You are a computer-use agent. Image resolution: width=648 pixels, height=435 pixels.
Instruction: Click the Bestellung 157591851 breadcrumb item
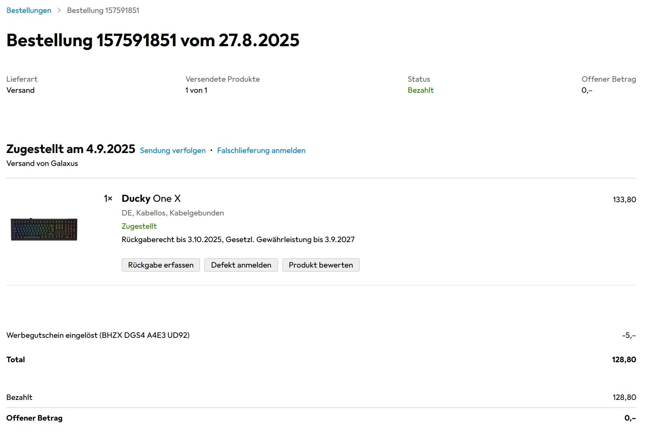(103, 10)
